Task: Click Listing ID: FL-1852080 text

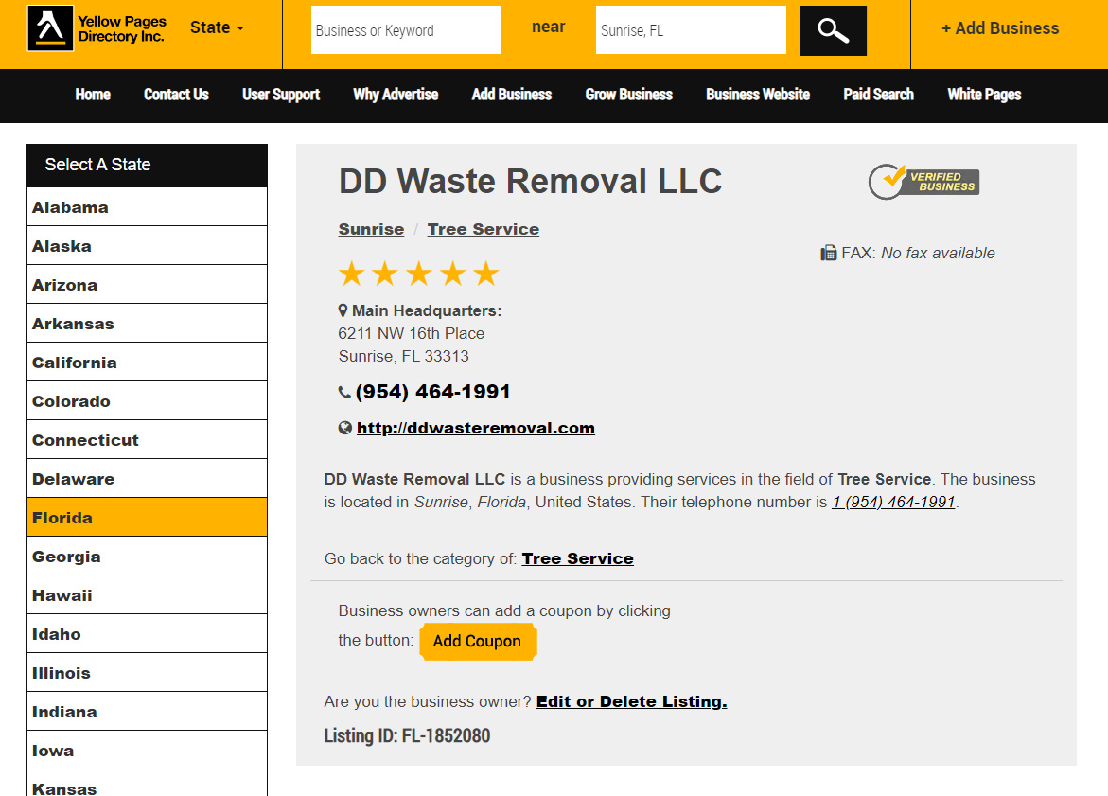Action: tap(407, 736)
